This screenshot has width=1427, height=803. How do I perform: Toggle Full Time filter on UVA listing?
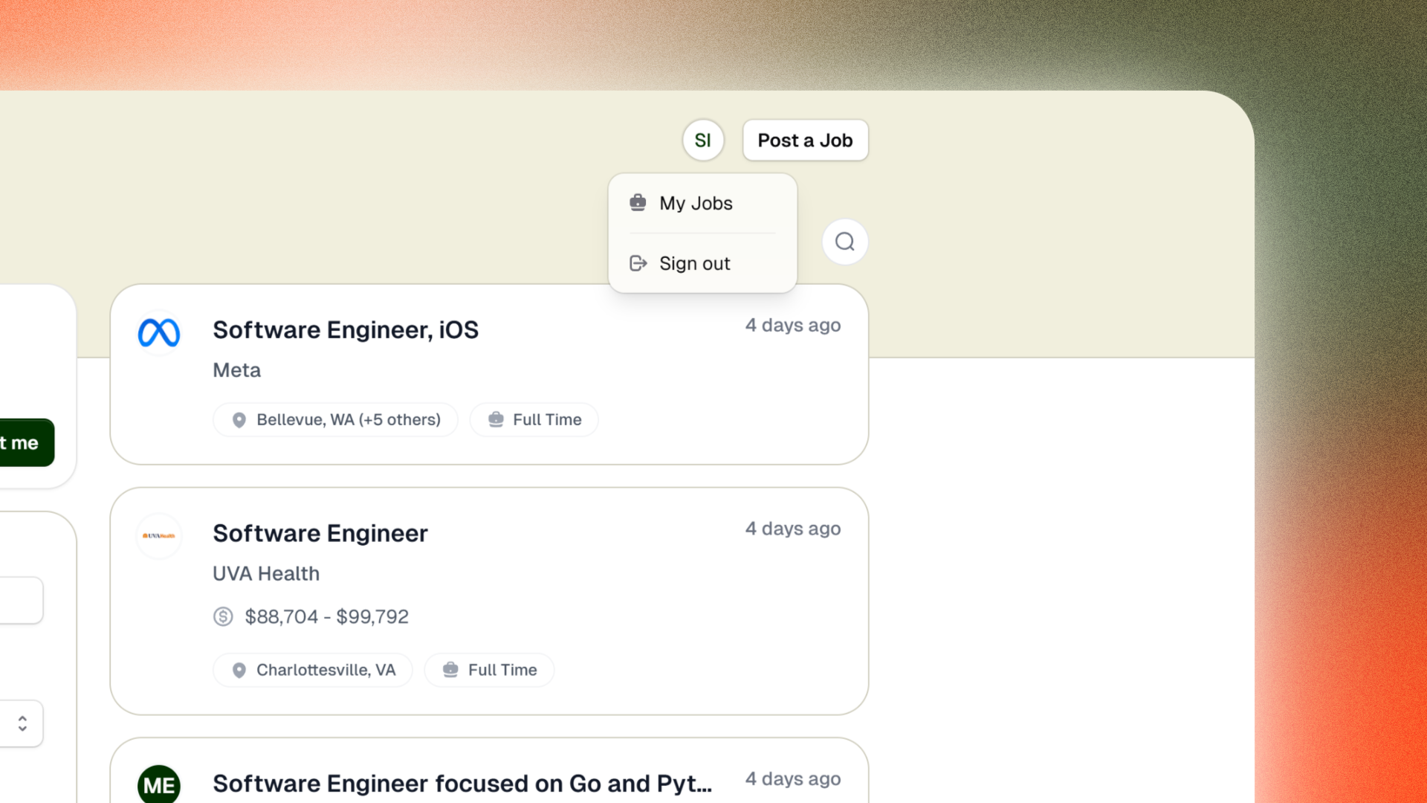coord(488,670)
